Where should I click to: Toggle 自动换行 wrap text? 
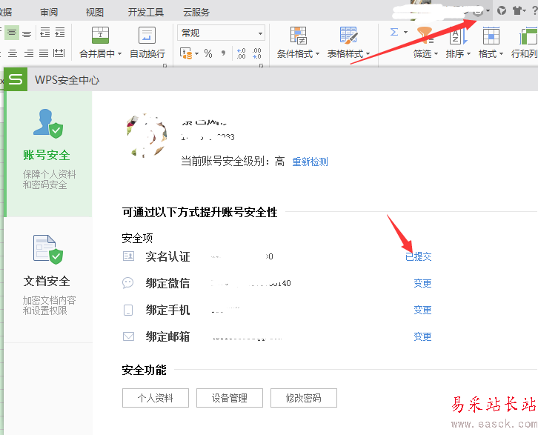click(147, 42)
